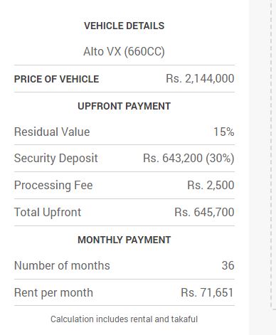Click the rental and takaful calculation note
276x335 pixels.
124,319
